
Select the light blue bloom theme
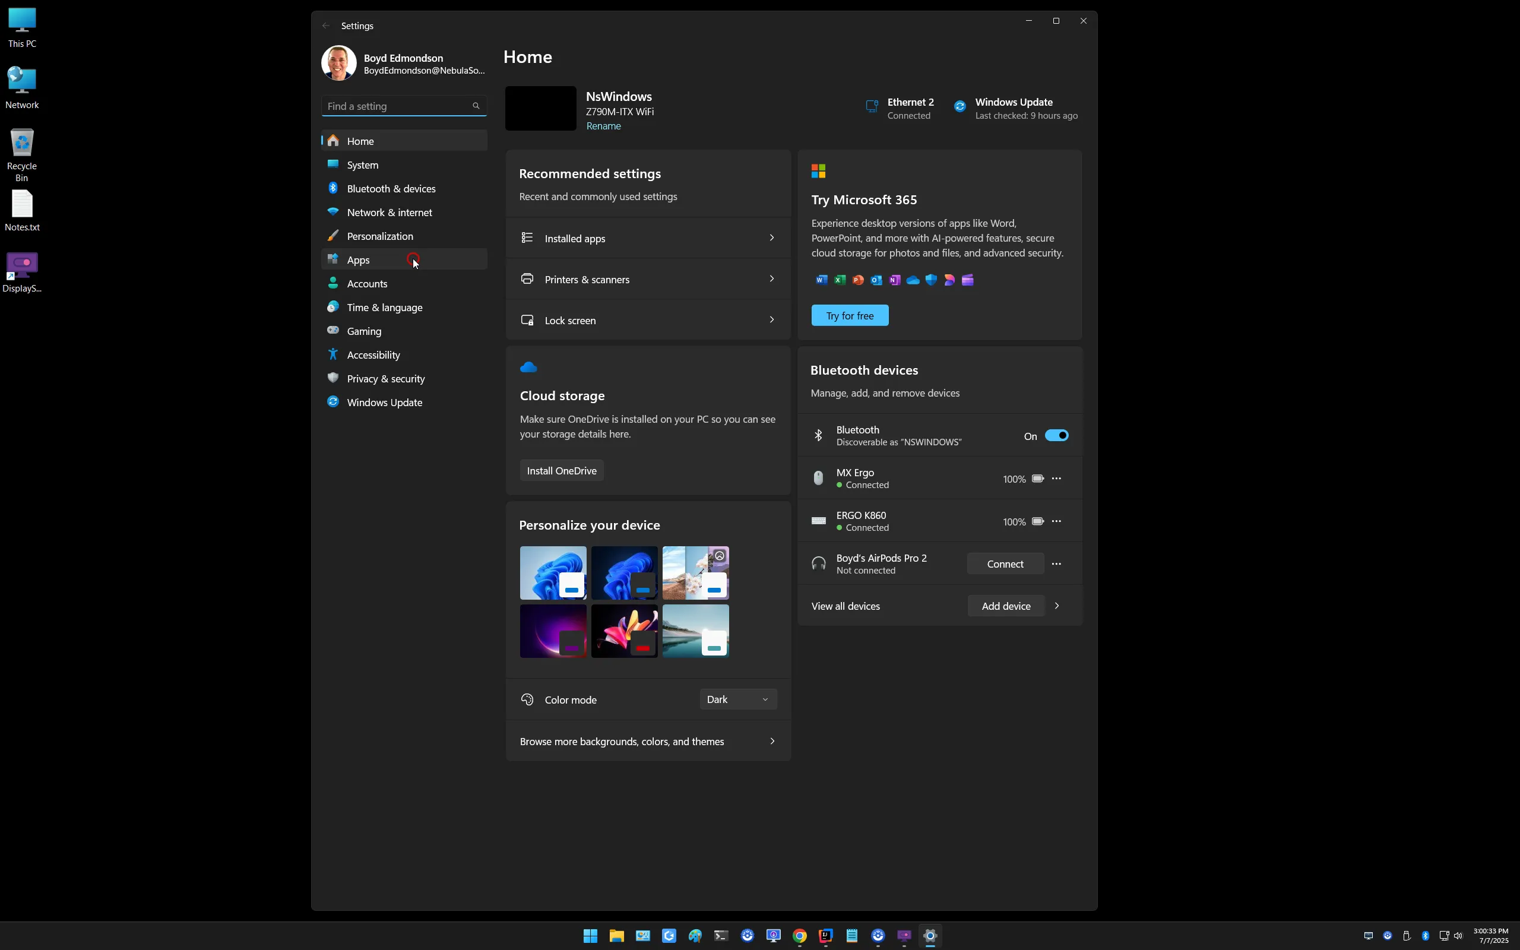pyautogui.click(x=553, y=572)
